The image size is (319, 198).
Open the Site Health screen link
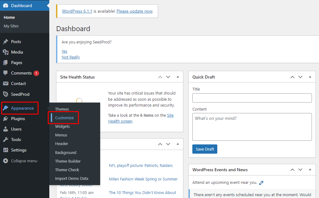click(x=141, y=118)
